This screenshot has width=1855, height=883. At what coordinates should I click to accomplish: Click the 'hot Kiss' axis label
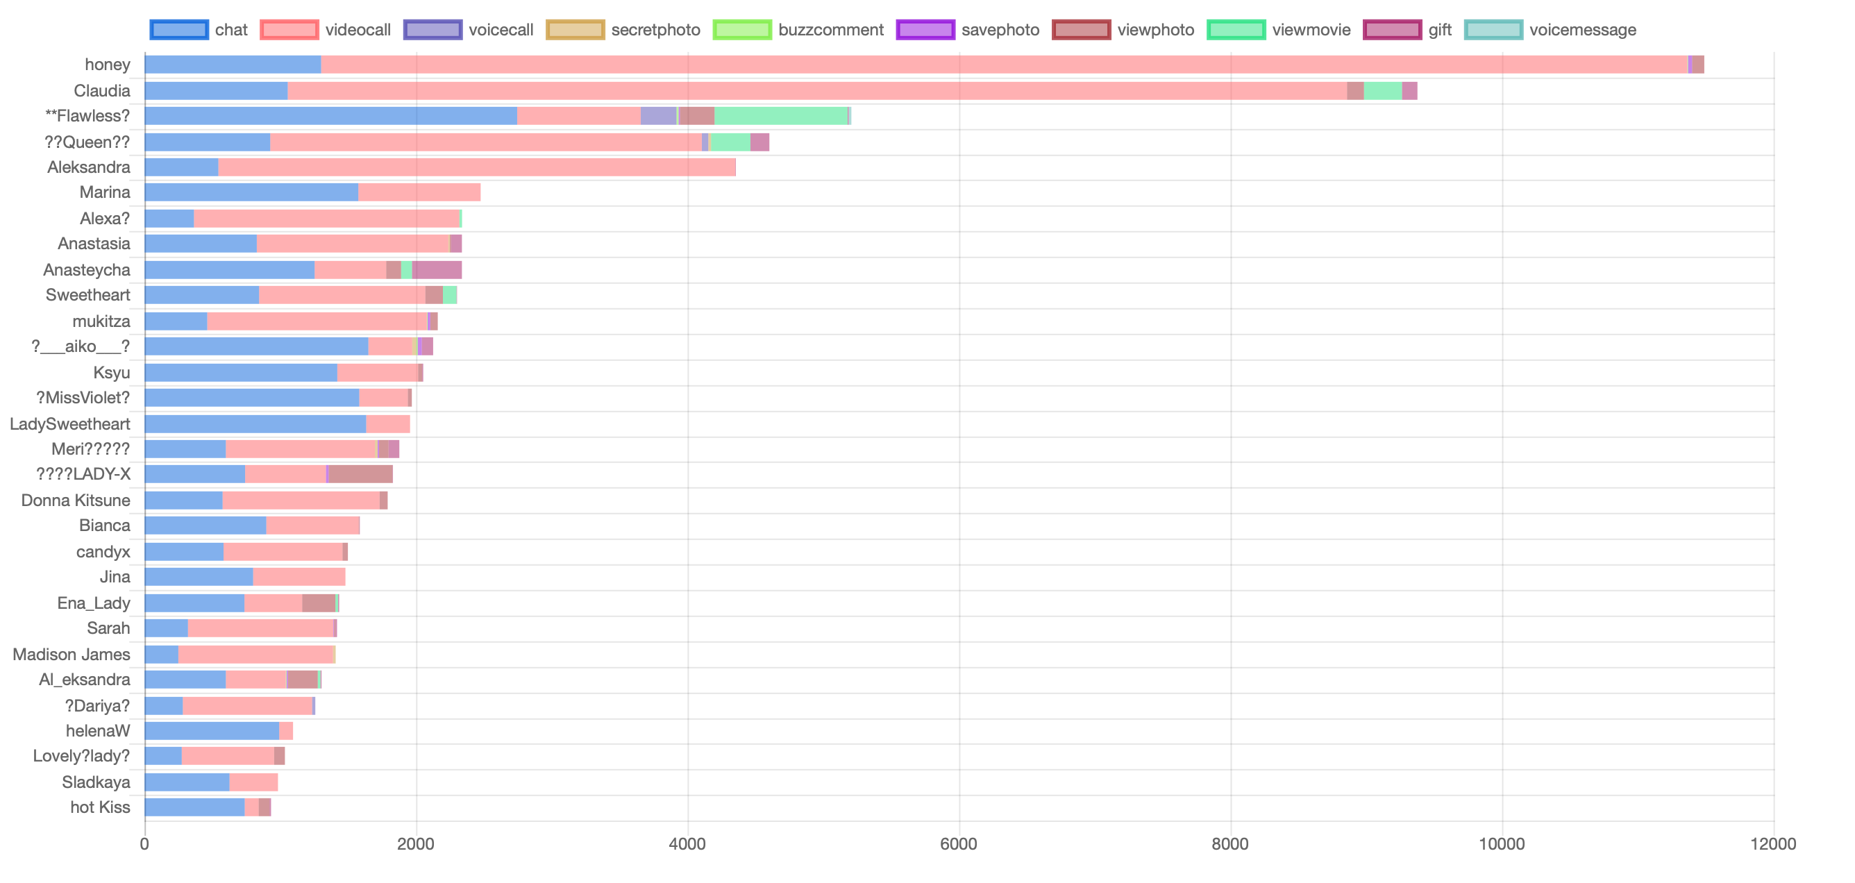(101, 807)
